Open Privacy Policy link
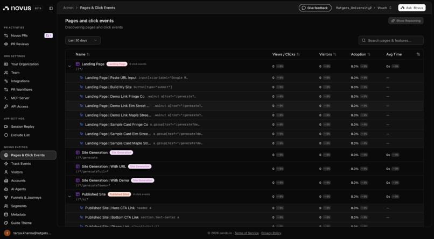Screen dimensions: 434x239 pos(271,233)
